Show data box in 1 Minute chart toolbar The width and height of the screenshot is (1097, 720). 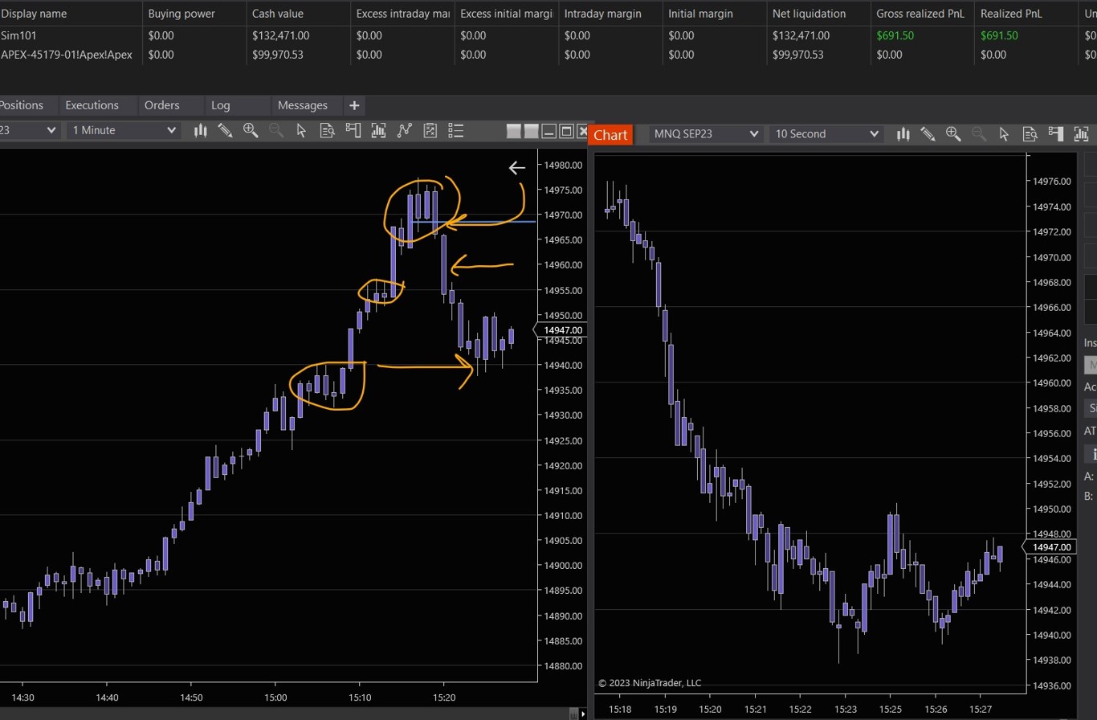327,130
